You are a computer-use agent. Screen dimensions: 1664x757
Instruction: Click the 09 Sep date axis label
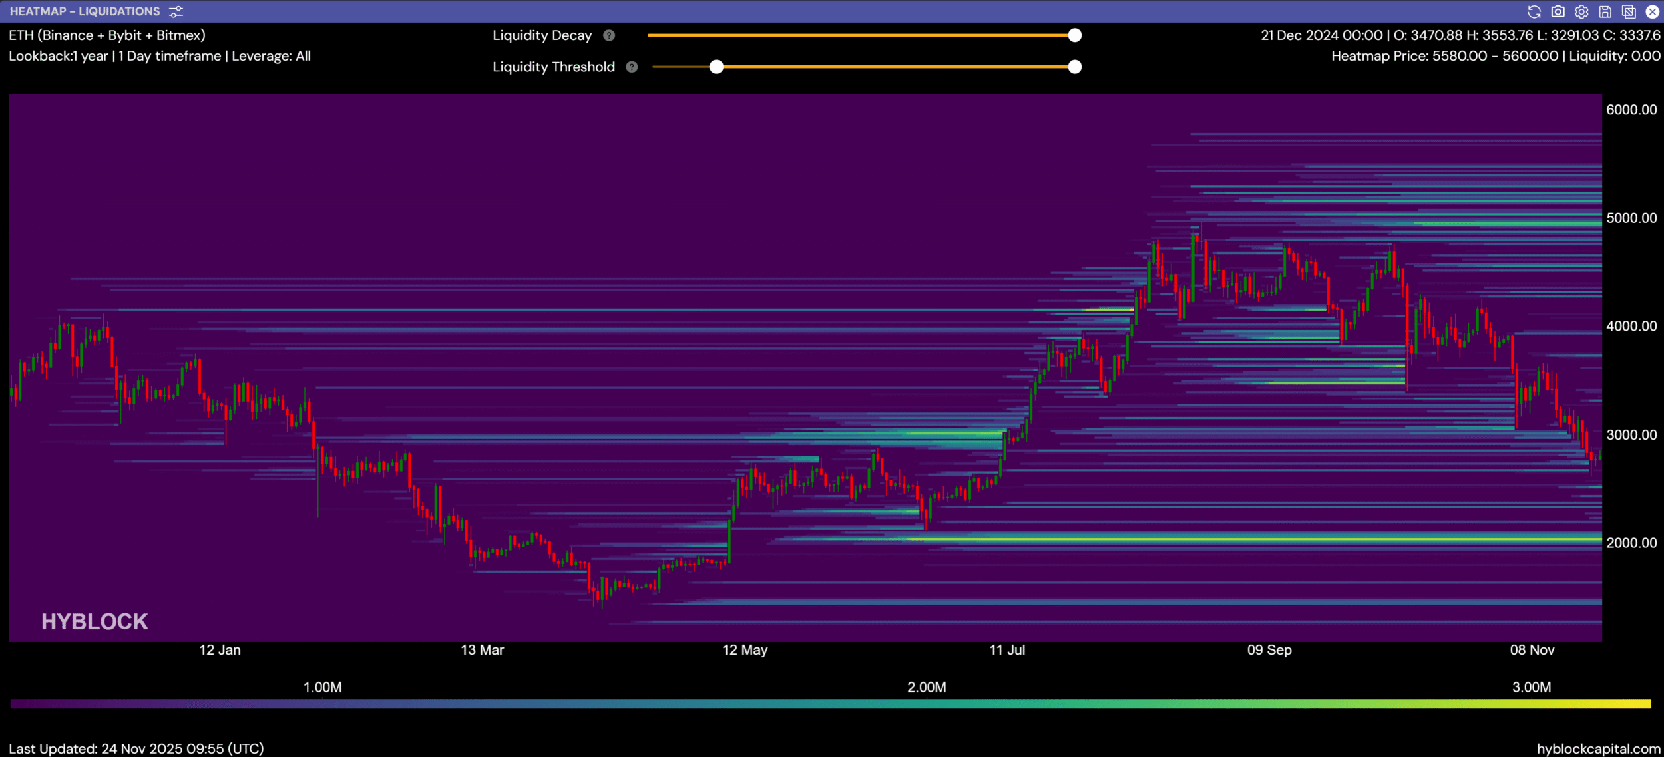(x=1269, y=650)
